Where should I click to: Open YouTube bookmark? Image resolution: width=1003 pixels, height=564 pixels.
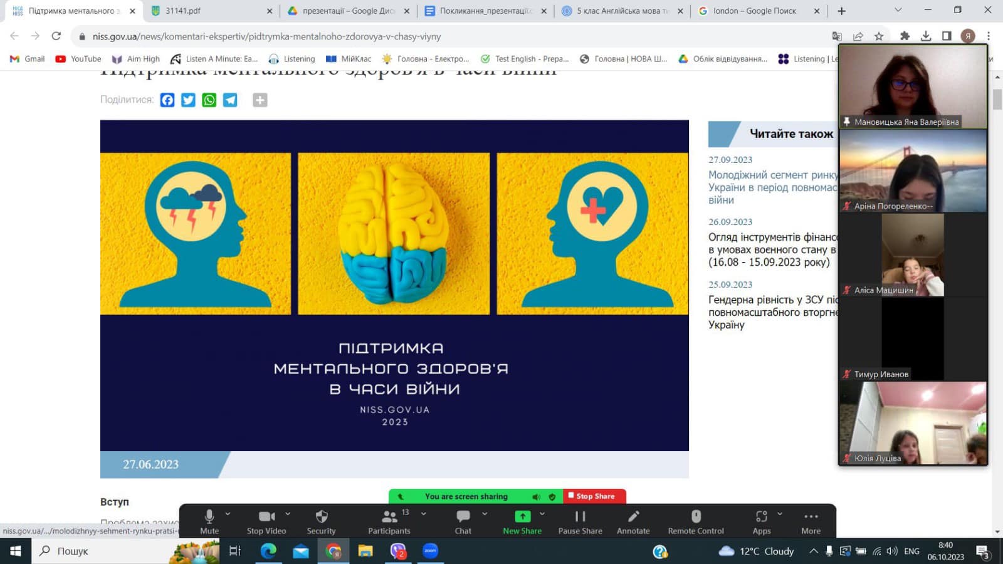[x=78, y=59]
